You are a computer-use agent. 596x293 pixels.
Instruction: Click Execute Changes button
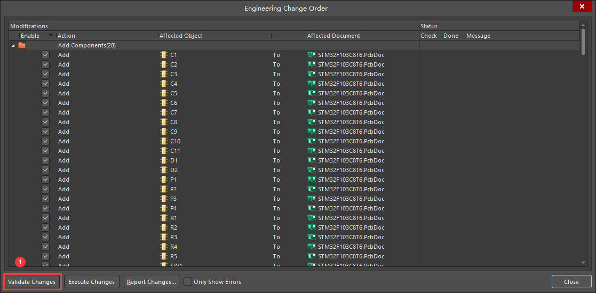(92, 282)
